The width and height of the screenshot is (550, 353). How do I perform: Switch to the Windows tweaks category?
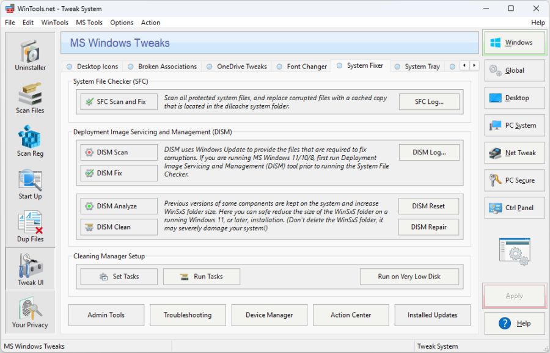(x=514, y=42)
